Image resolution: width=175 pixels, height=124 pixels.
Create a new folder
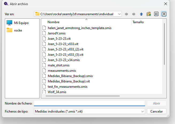coord(149,14)
